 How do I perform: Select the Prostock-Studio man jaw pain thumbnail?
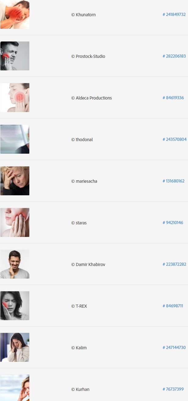[15, 56]
